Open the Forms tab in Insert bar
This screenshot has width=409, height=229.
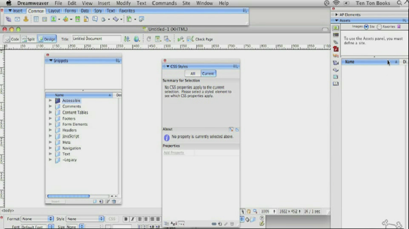(70, 11)
